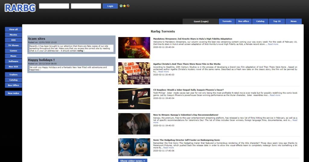This screenshot has width=309, height=162.
Task: Click the Scam sites announcement title
Action: pos(37,39)
